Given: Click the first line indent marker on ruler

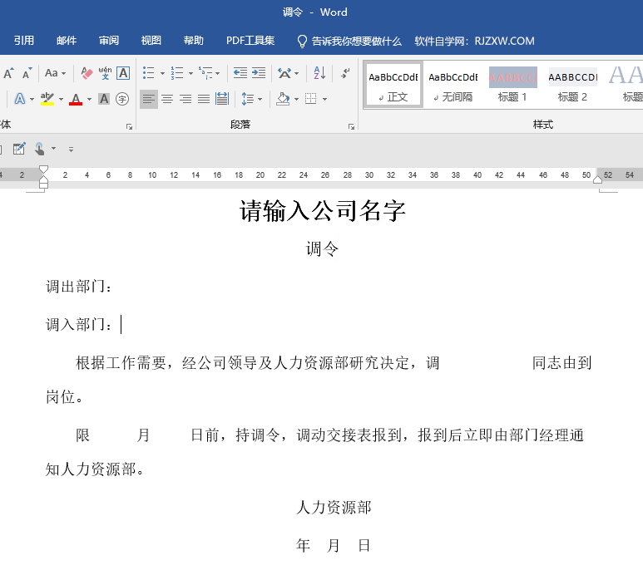Looking at the screenshot, I should (x=43, y=169).
